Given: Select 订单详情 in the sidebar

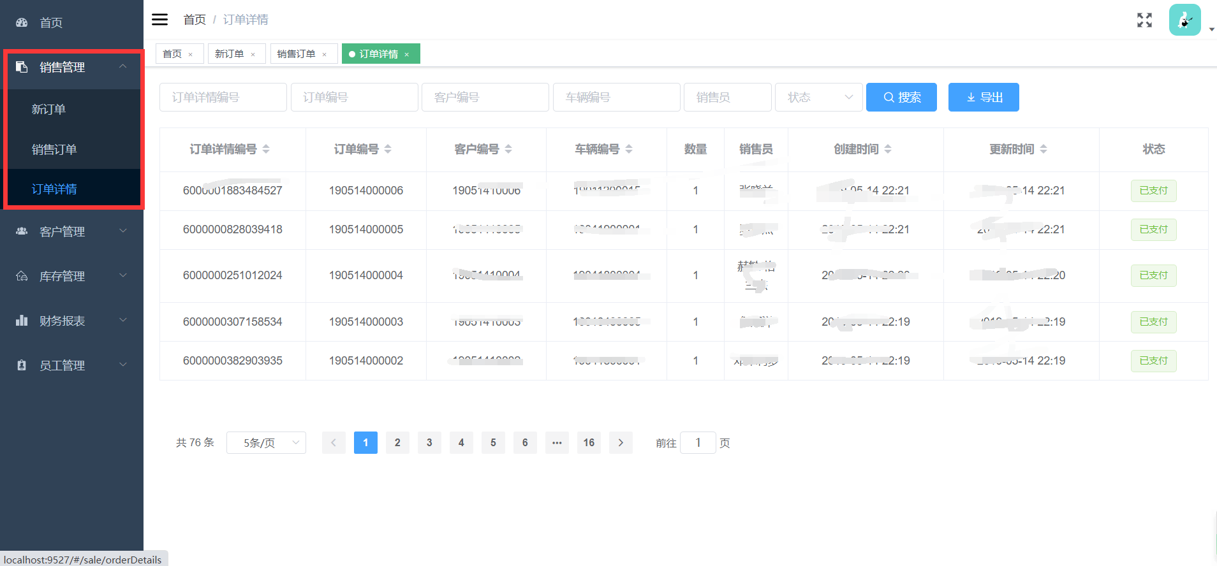Looking at the screenshot, I should [x=73, y=189].
